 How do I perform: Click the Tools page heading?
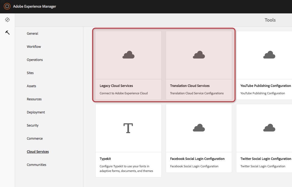[270, 20]
